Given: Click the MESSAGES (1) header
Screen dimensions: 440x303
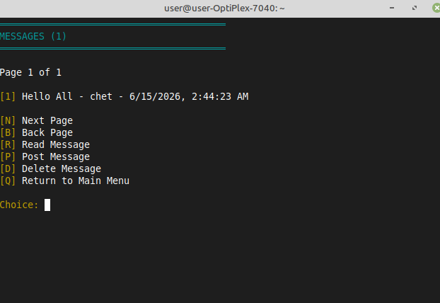Looking at the screenshot, I should [x=33, y=36].
